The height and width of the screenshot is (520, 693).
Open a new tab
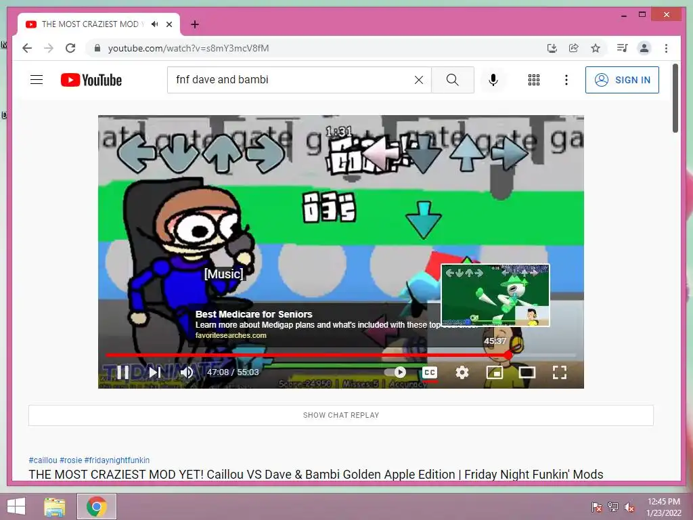pos(194,24)
